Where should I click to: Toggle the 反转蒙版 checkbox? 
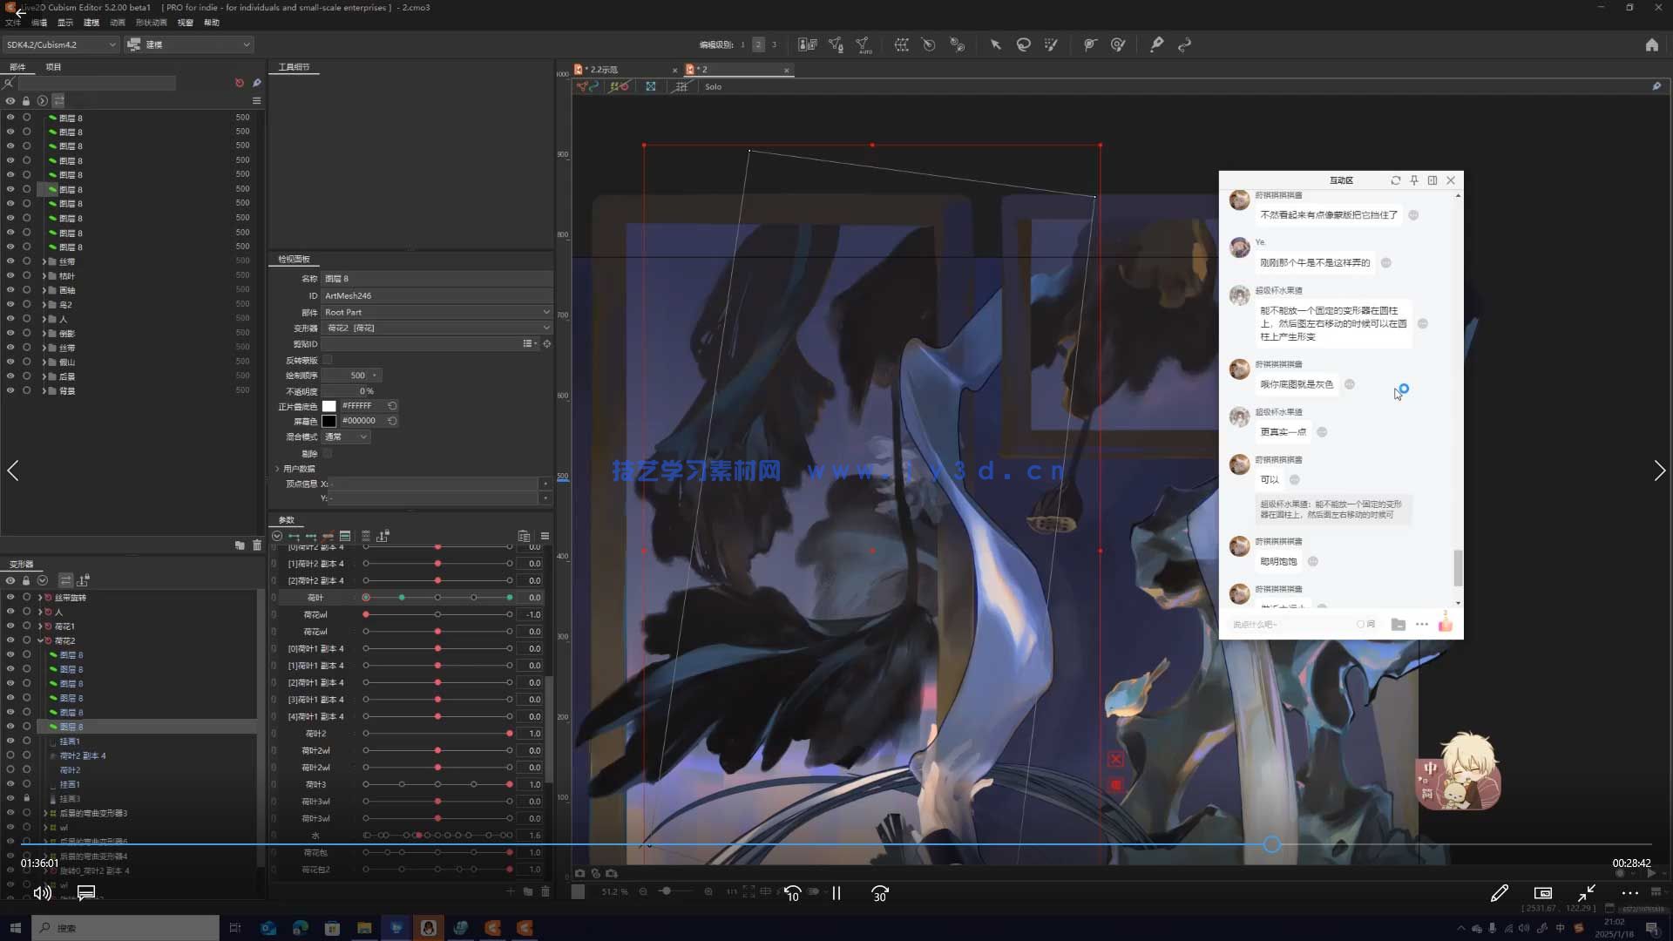tap(328, 360)
